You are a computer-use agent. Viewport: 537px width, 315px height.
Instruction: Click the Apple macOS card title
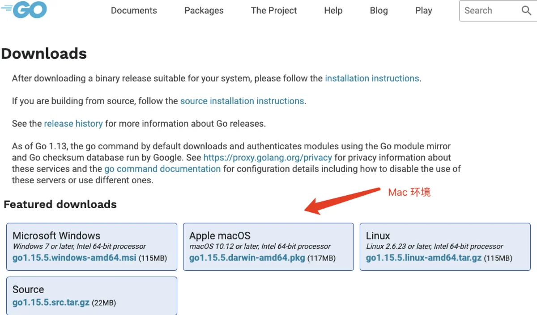pos(220,235)
